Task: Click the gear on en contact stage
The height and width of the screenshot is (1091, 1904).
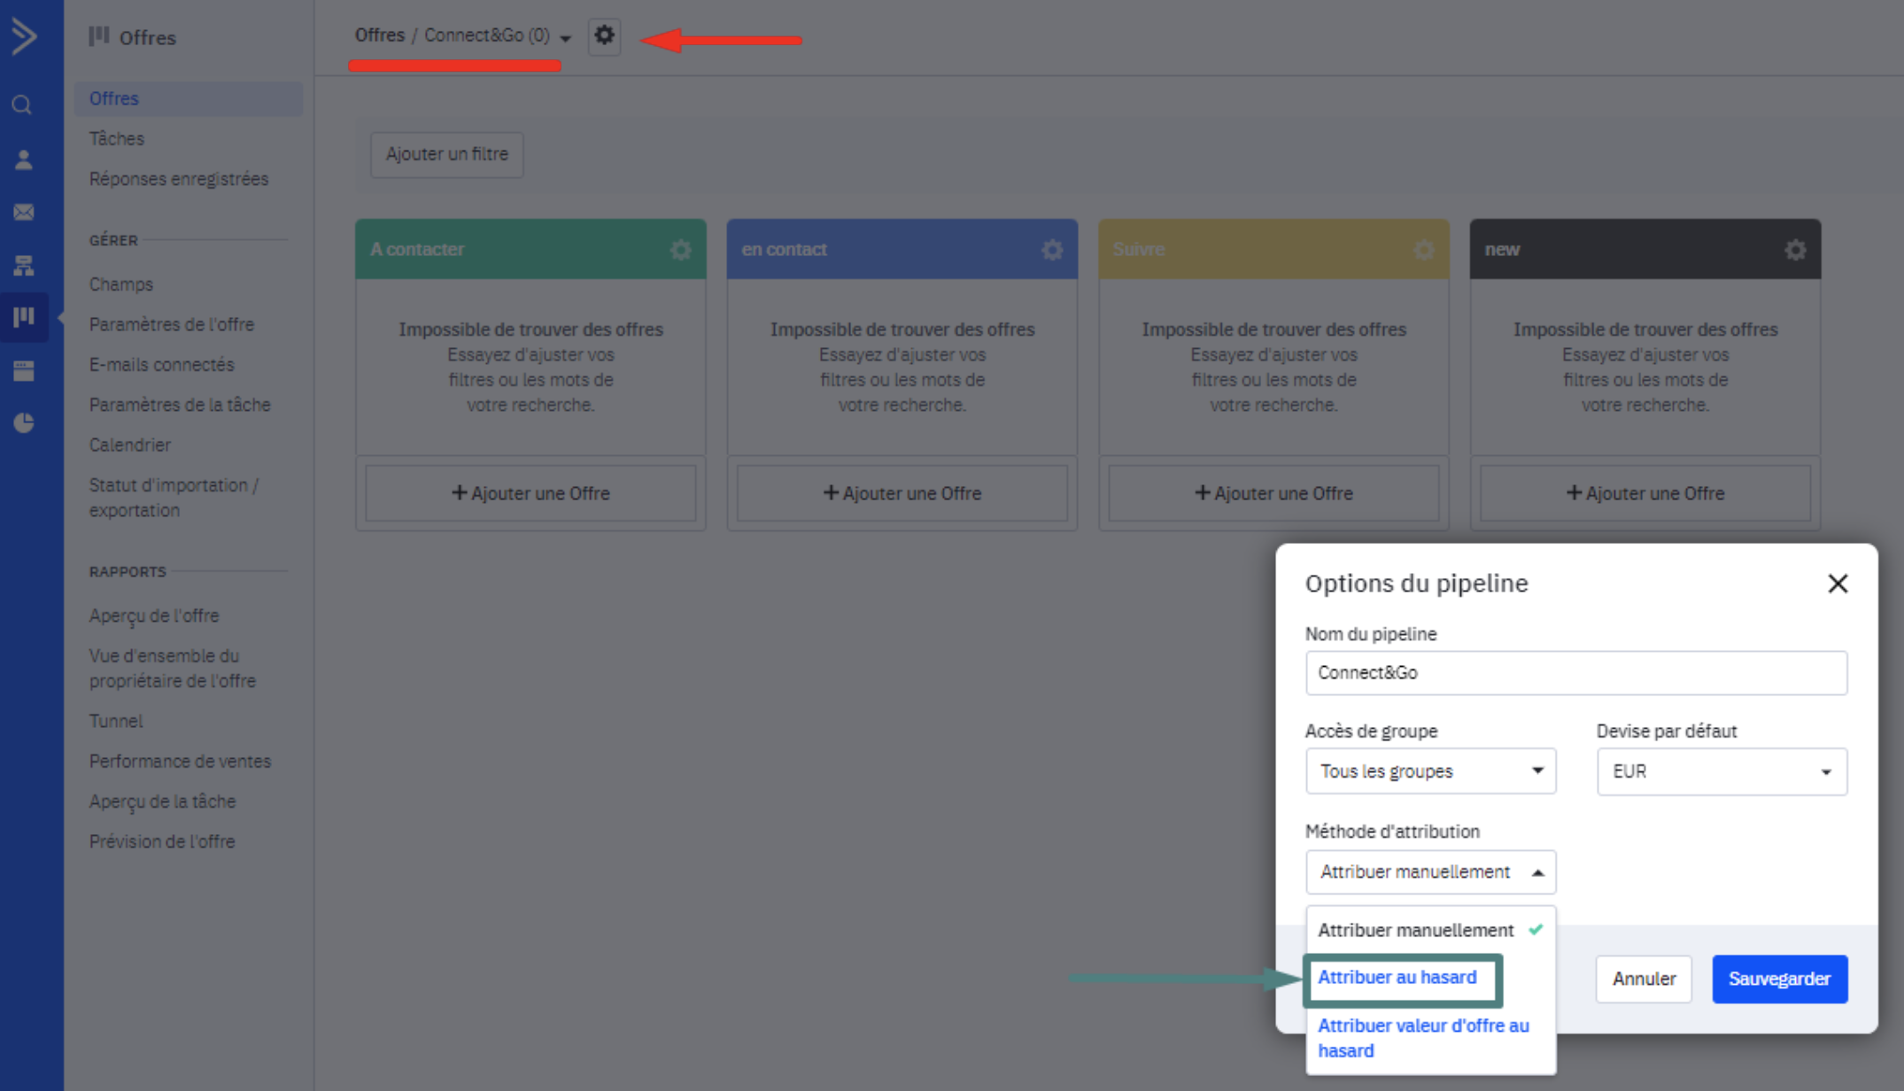Action: pyautogui.click(x=1051, y=250)
